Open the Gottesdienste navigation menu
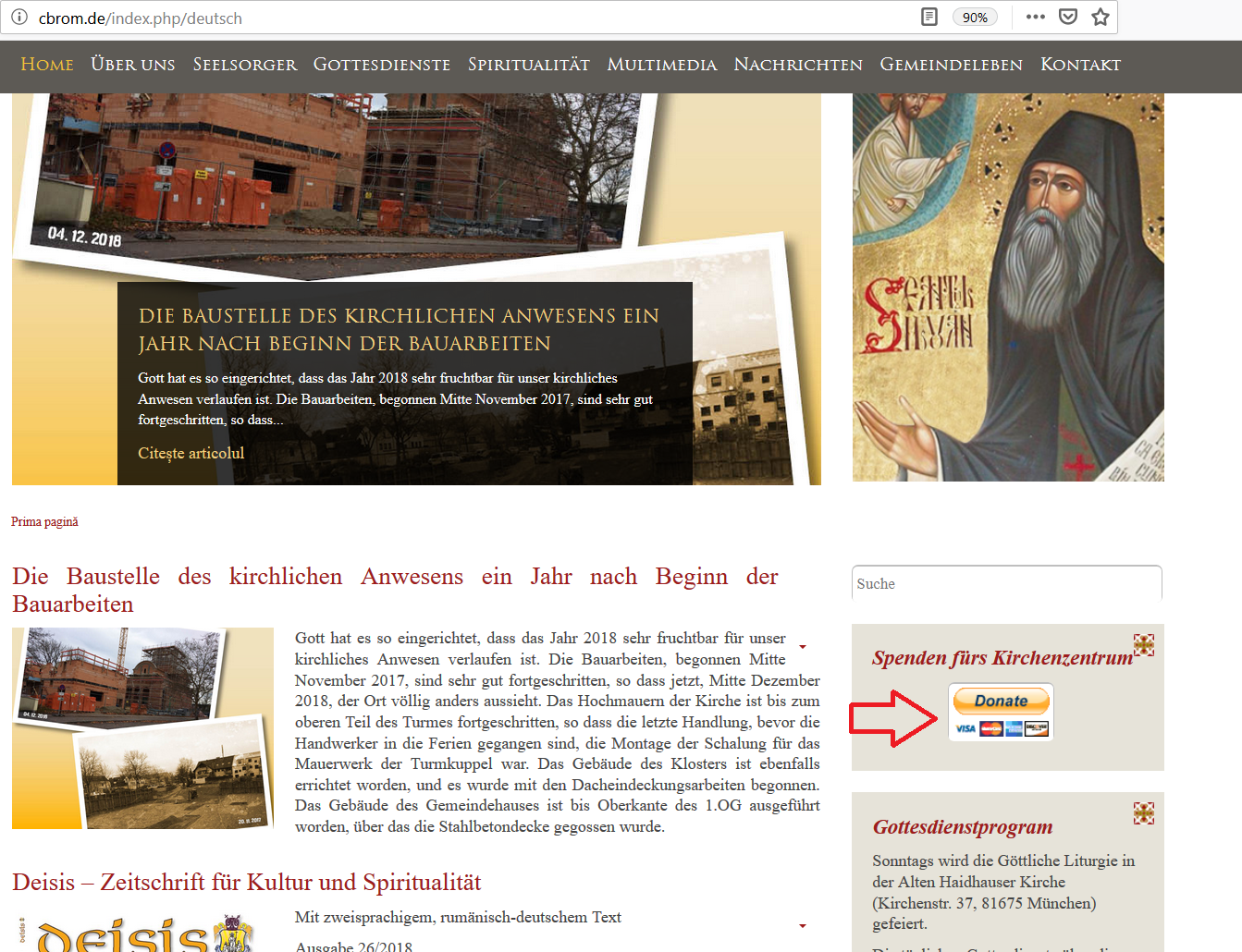Image resolution: width=1242 pixels, height=952 pixels. [381, 65]
